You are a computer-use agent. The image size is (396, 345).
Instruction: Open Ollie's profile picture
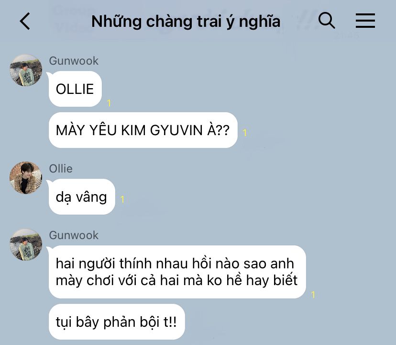click(26, 178)
